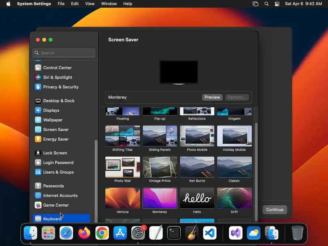
Task: Open Passwords key icon
Action: coord(38,186)
